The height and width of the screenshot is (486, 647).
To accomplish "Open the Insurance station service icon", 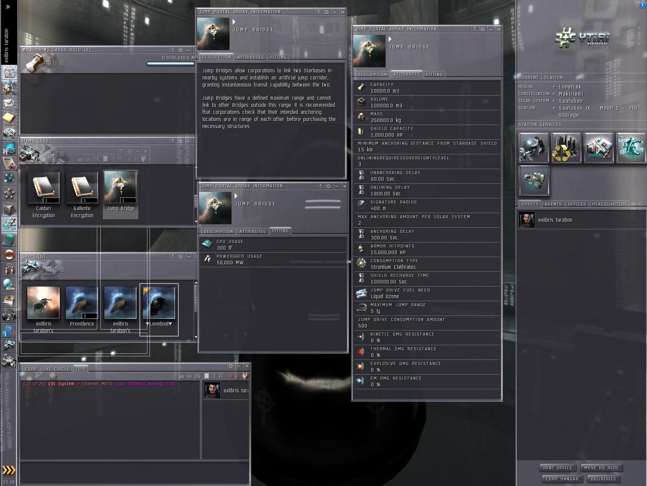I will click(x=534, y=180).
